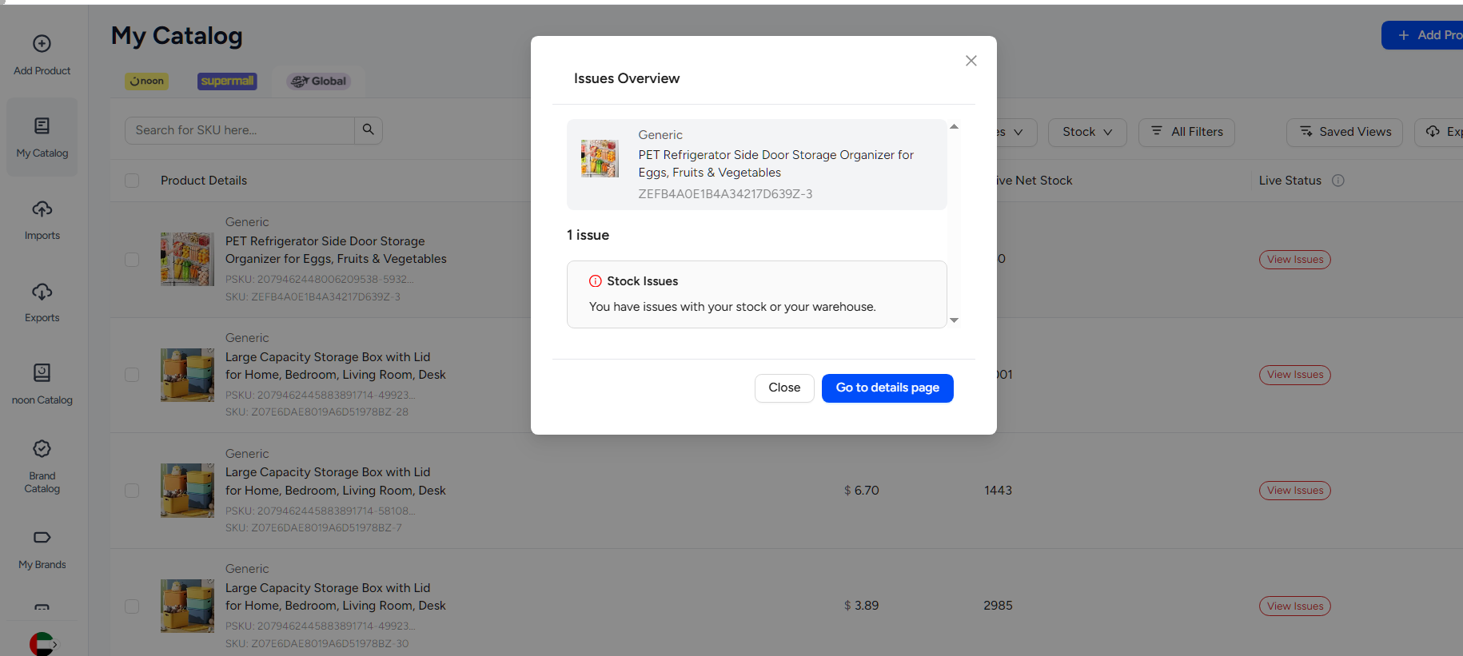Click the Search for SKU input field
Viewport: 1463px width, 656px height.
pyautogui.click(x=240, y=130)
